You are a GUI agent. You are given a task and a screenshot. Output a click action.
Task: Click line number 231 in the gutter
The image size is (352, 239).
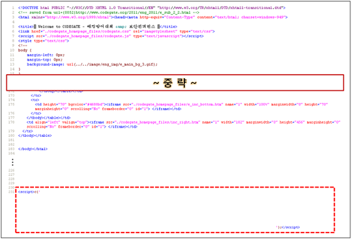click(x=12, y=191)
